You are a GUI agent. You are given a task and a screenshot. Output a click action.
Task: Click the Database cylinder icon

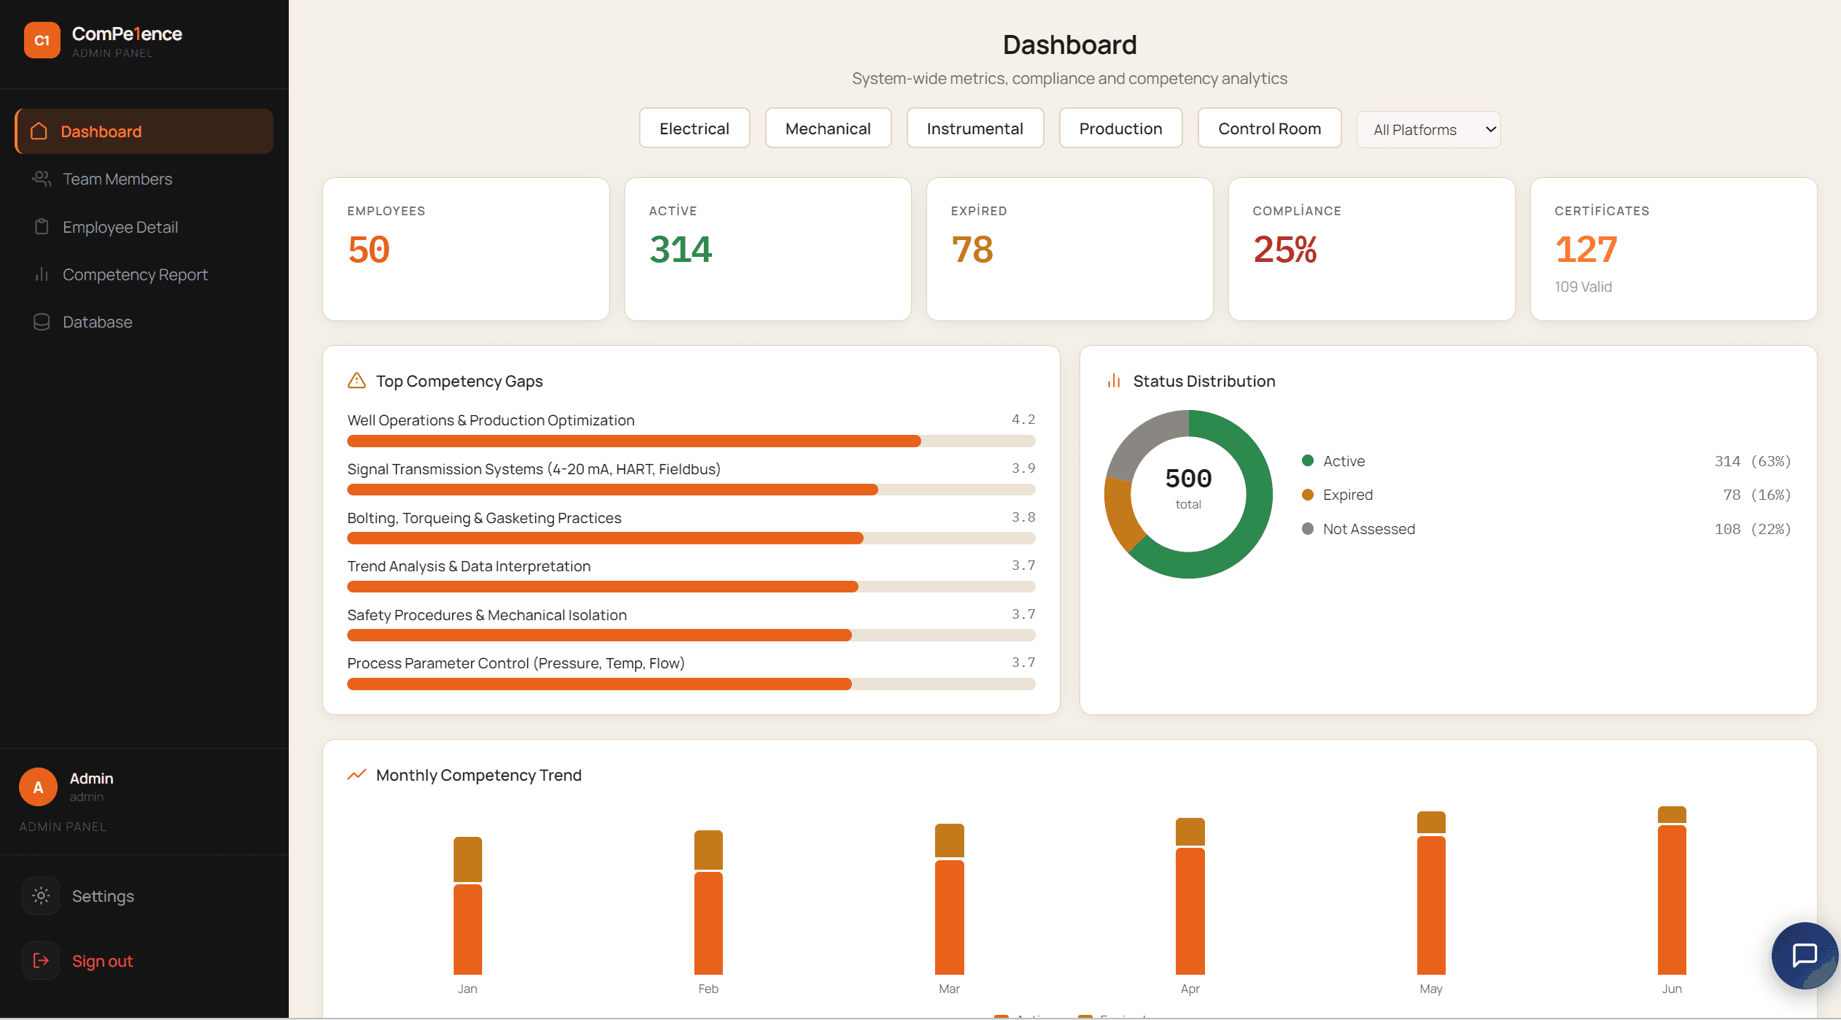pos(42,322)
